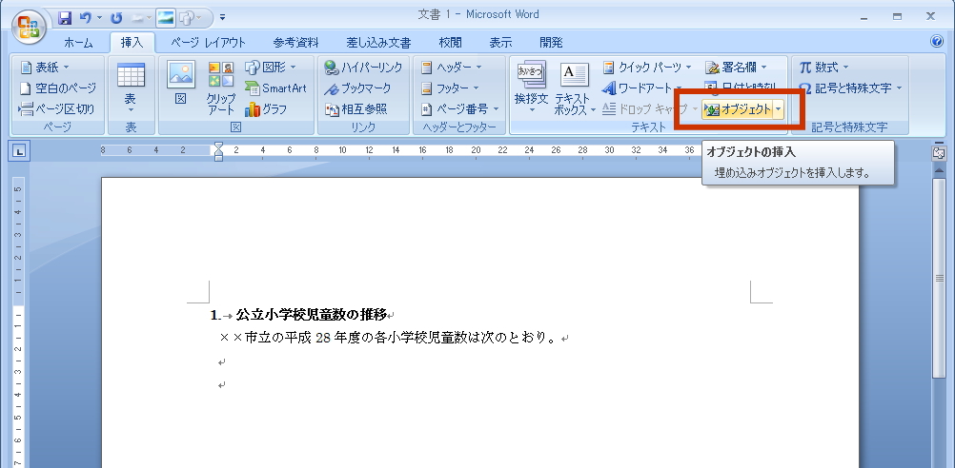Image resolution: width=955 pixels, height=468 pixels.
Task: Open 記号と特殊文字 symbol menu
Action: click(x=851, y=88)
